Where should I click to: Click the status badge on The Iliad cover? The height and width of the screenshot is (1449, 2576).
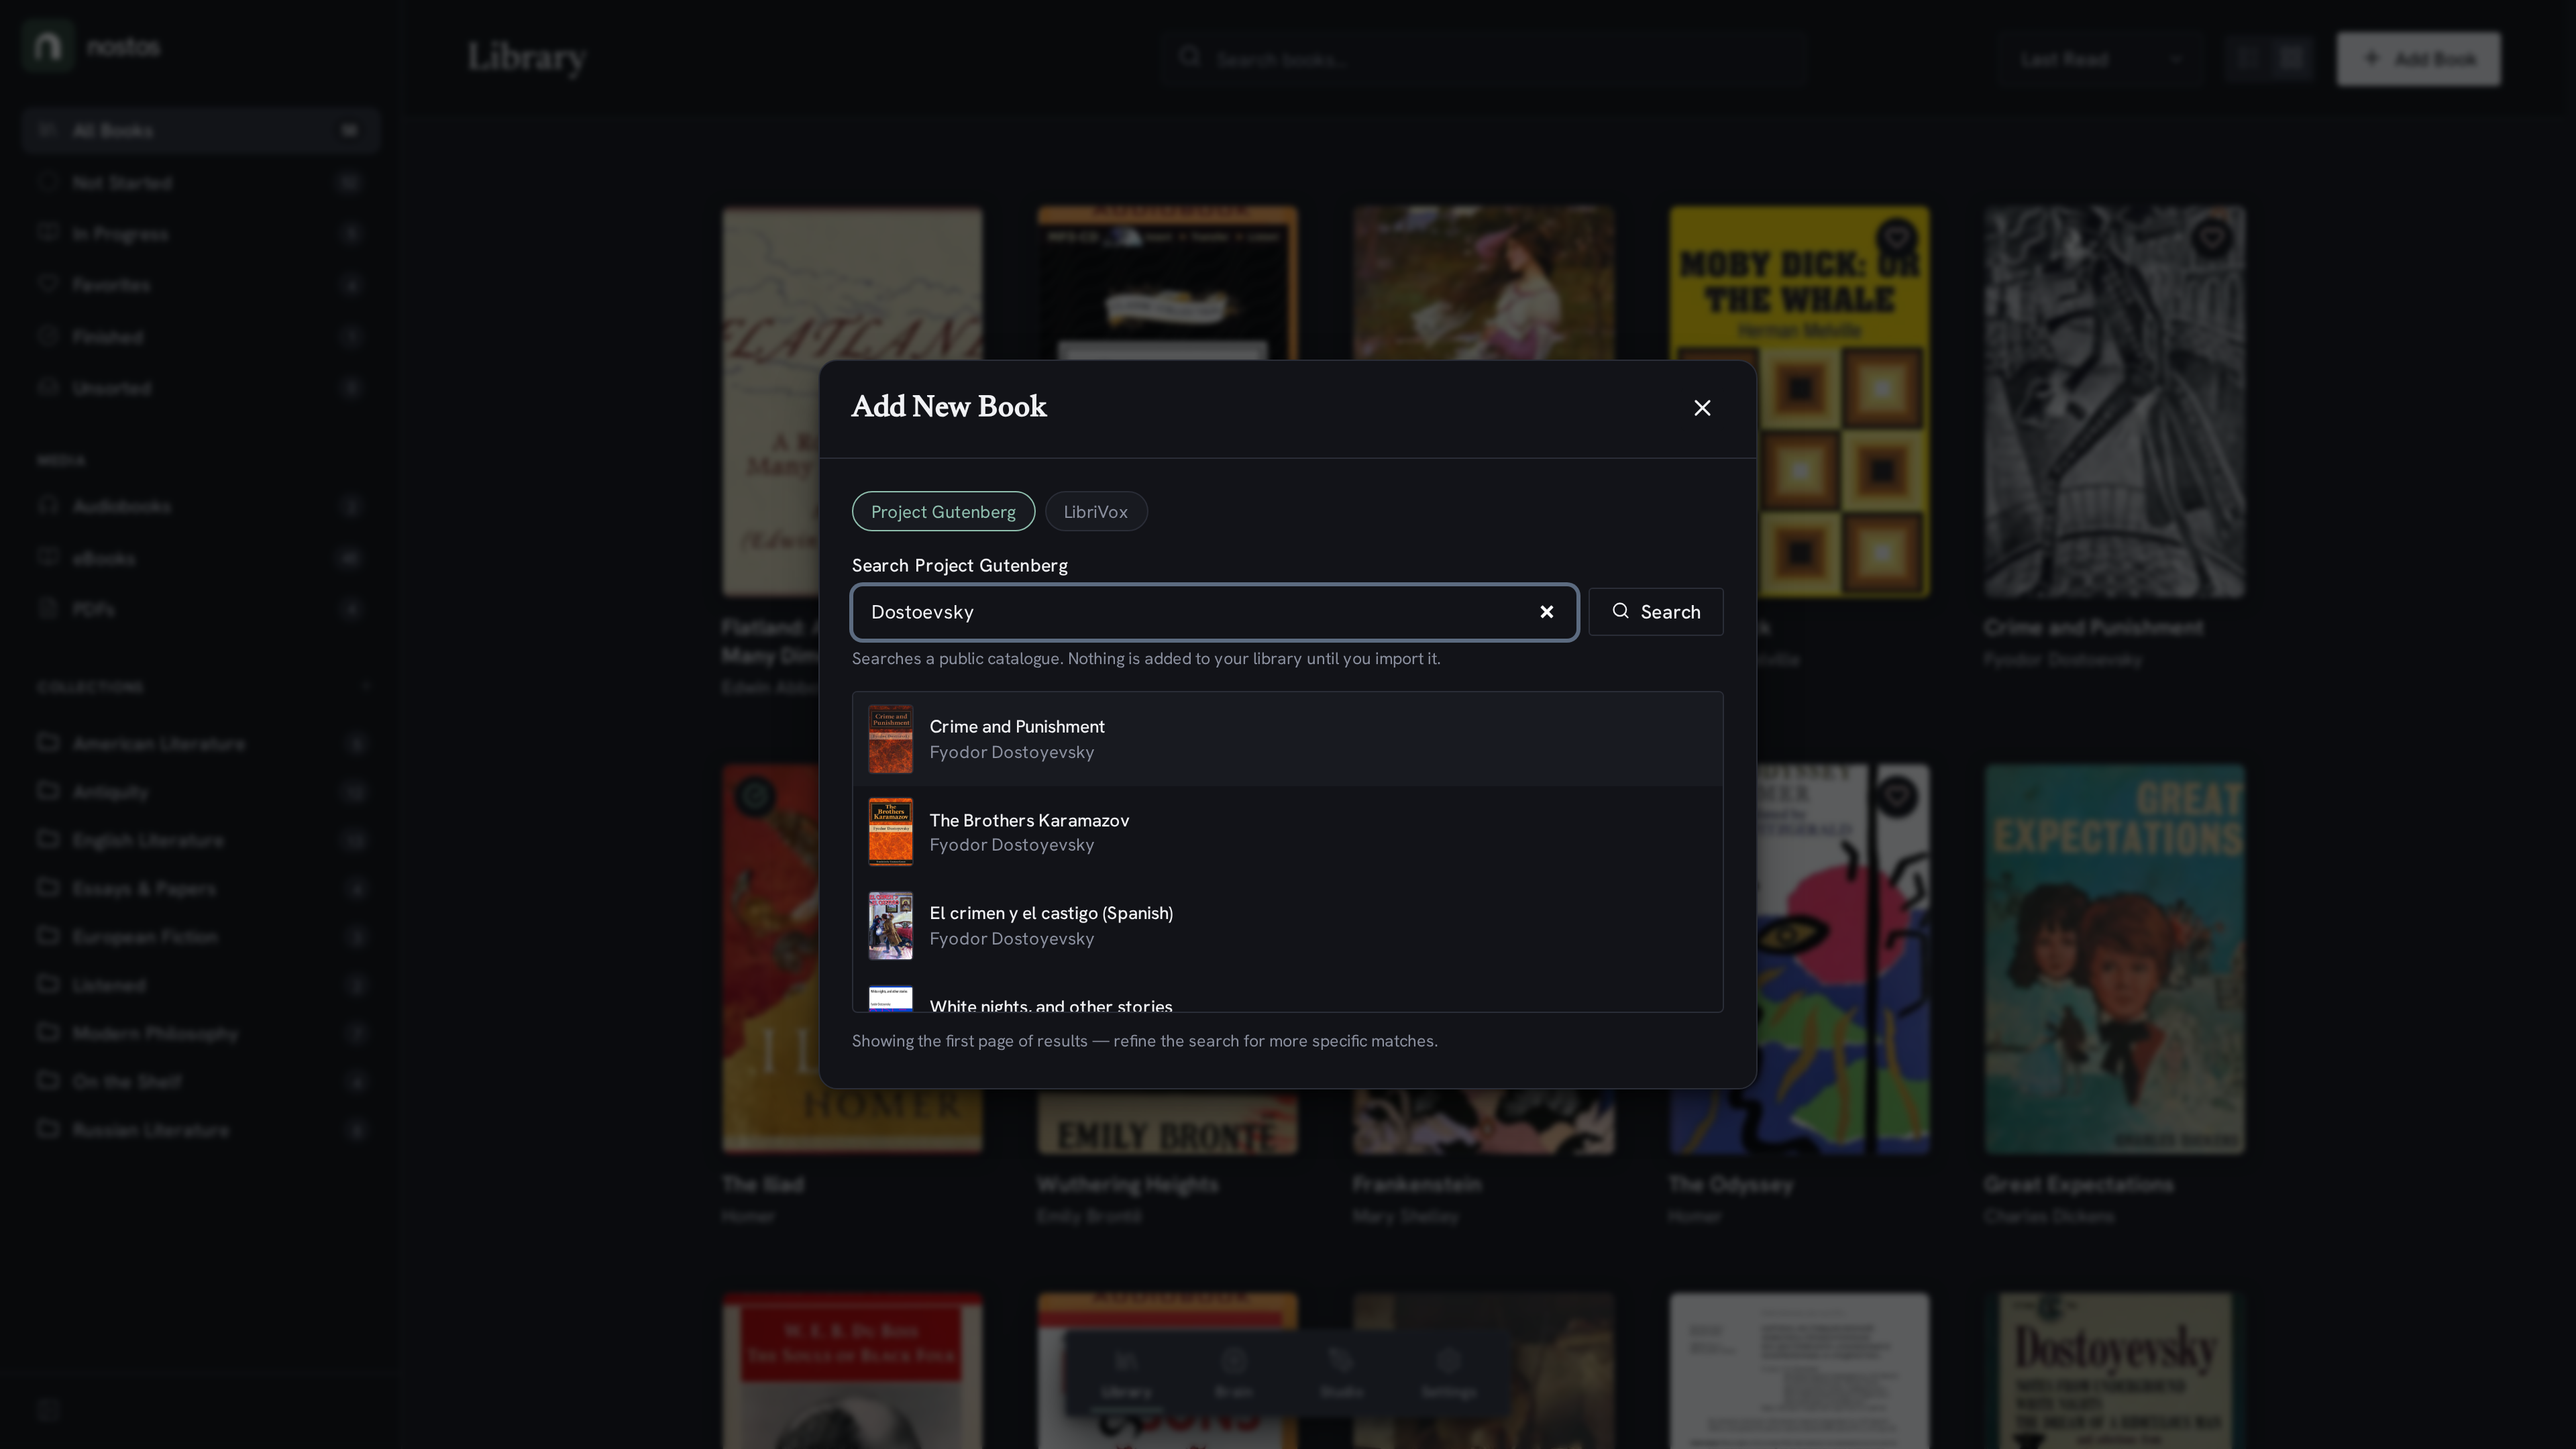(755, 796)
